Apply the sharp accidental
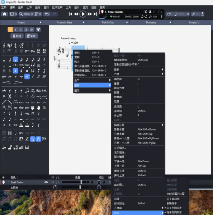 pyautogui.click(x=21, y=71)
